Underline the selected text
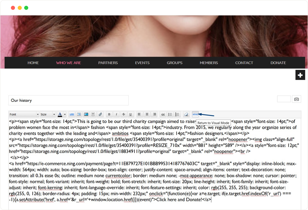Image resolution: width=308 pixels, height=210 pixels. [130, 114]
